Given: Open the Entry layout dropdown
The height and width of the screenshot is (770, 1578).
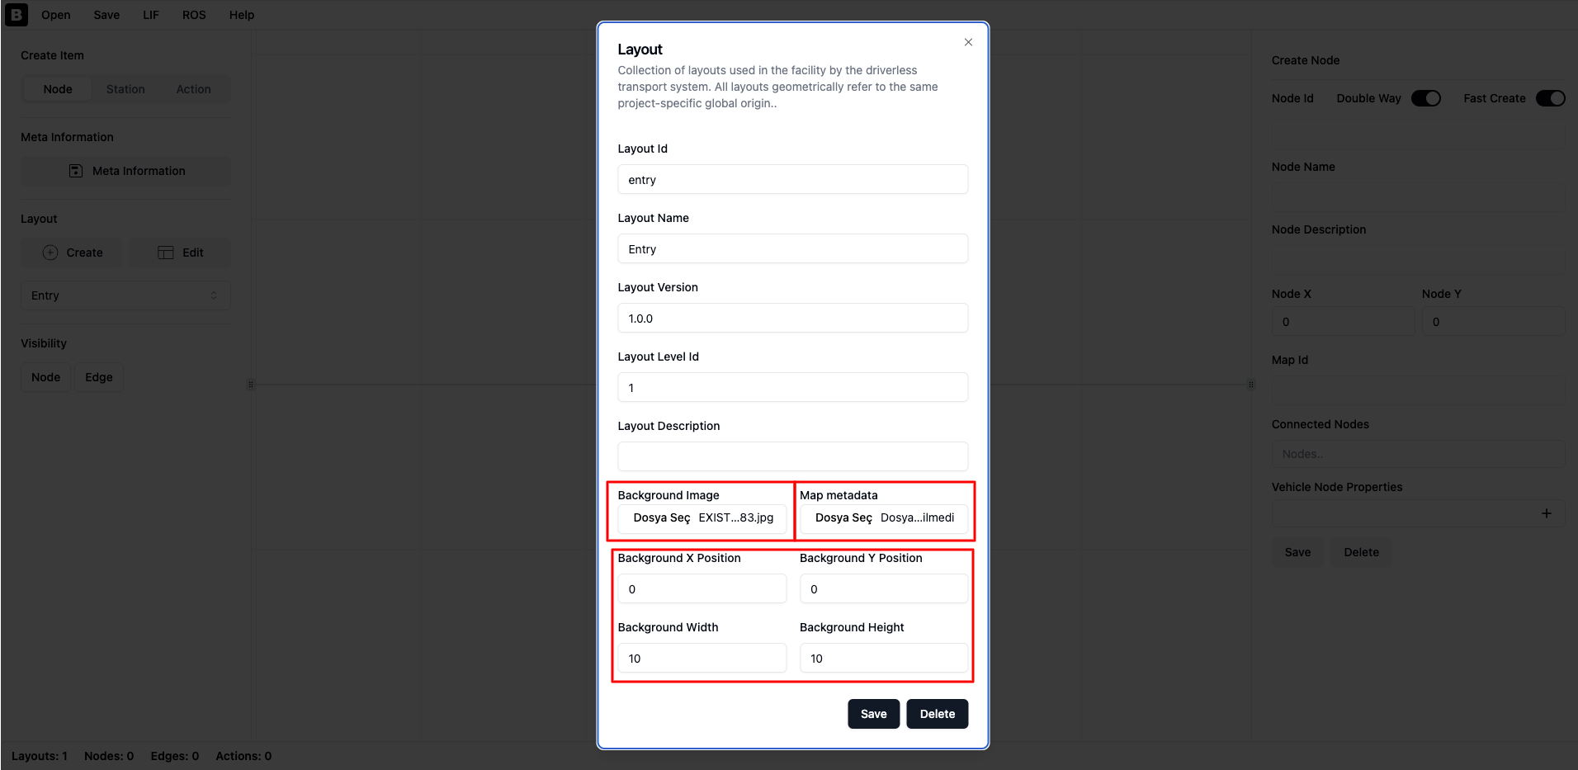Looking at the screenshot, I should (x=125, y=295).
